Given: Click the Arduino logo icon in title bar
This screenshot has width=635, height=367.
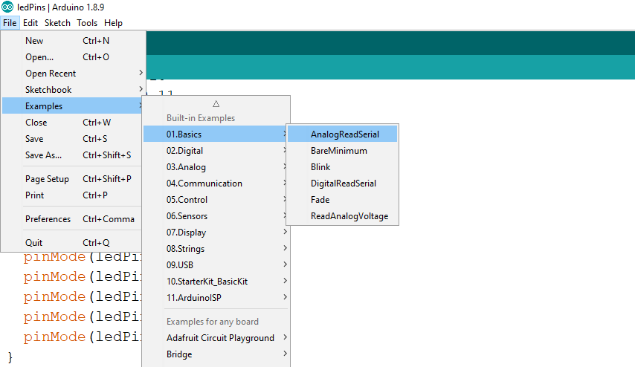Looking at the screenshot, I should pos(7,7).
